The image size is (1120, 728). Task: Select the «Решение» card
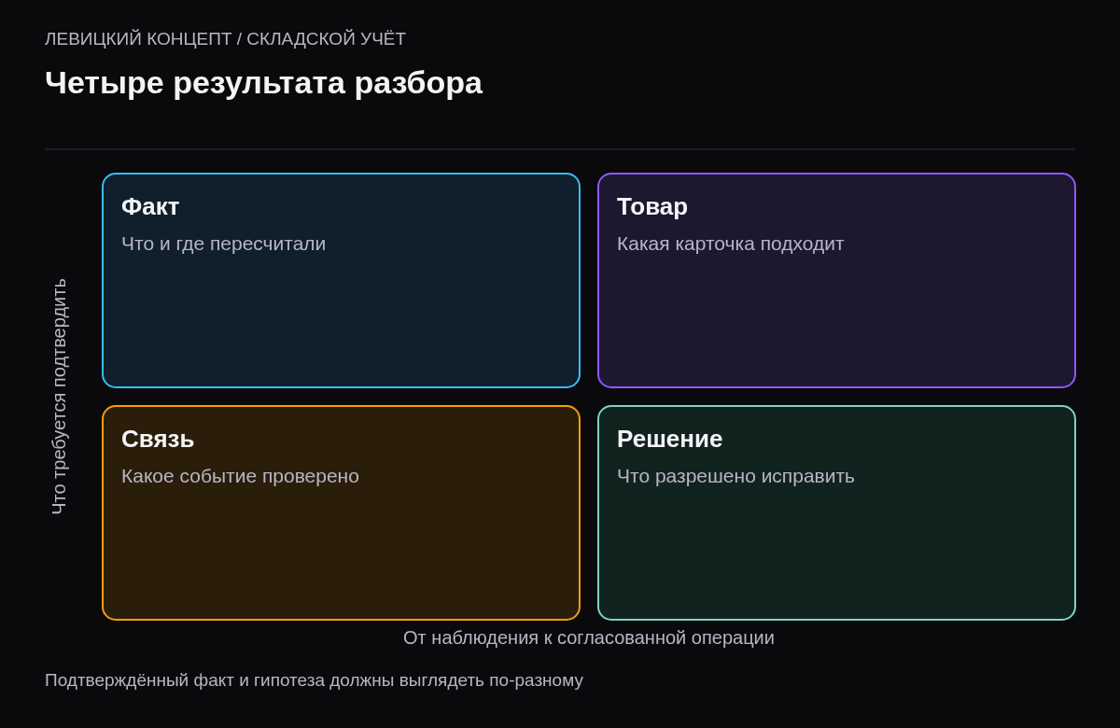[x=836, y=512]
